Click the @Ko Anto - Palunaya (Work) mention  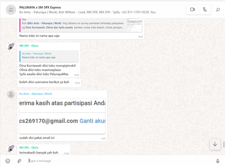[44, 23]
